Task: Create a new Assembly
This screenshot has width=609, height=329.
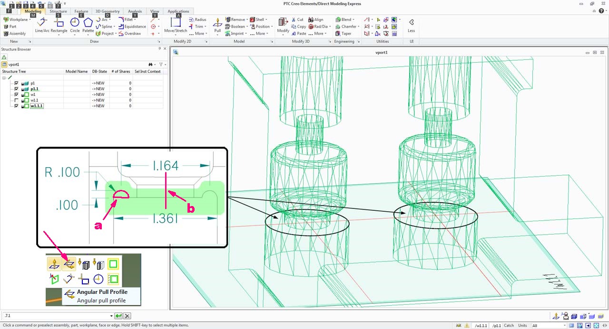Action: (x=14, y=34)
